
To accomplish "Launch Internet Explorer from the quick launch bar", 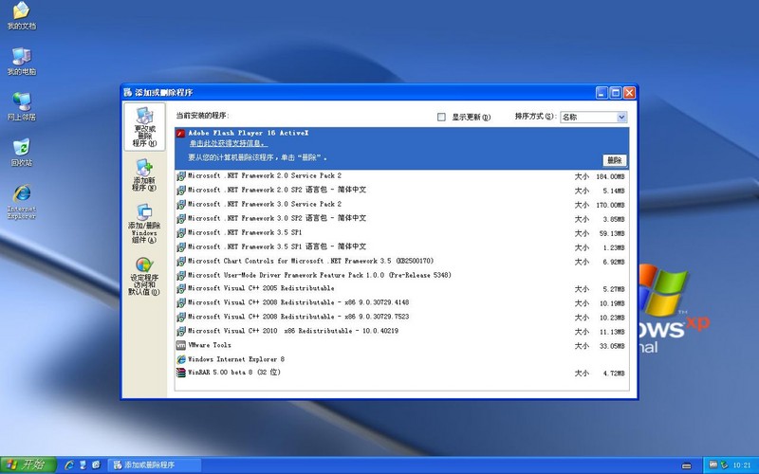I will click(x=69, y=465).
